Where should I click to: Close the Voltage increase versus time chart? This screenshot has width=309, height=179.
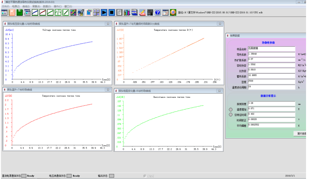point(107,24)
